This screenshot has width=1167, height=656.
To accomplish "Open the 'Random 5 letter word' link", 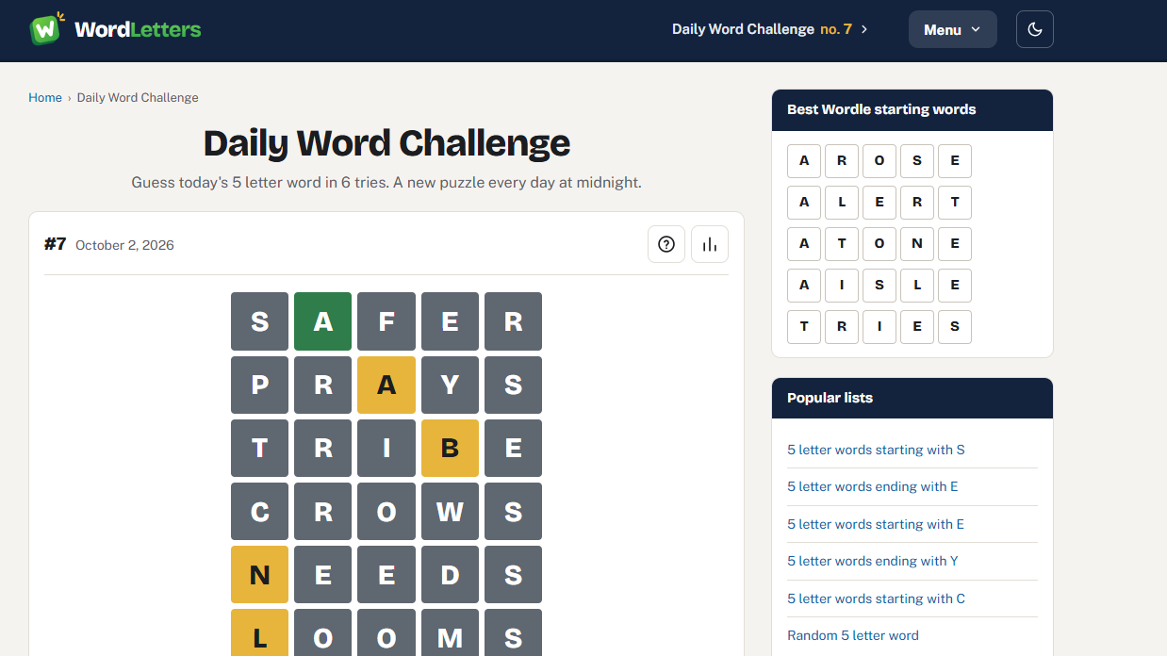I will [853, 635].
